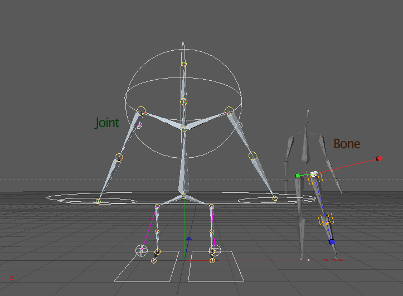Click the small blue axis marker near green line
This screenshot has height=296, width=403.
coord(189,239)
